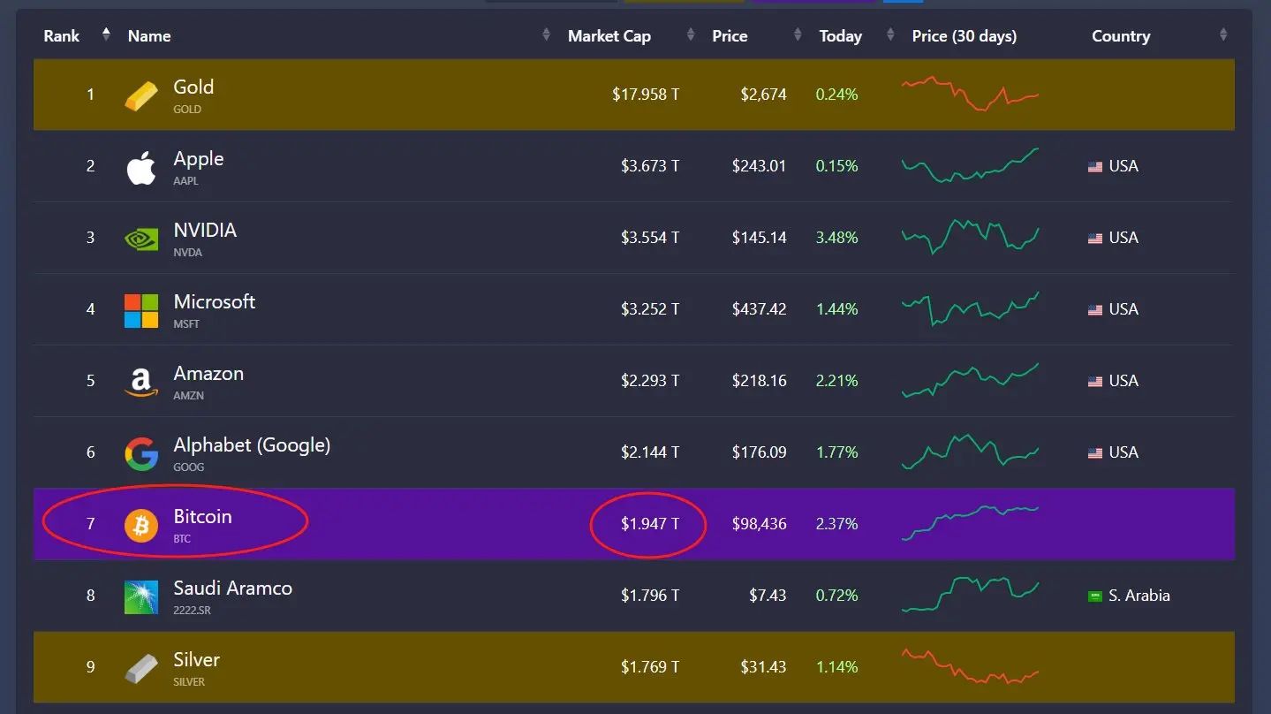The width and height of the screenshot is (1271, 714).
Task: Open the Amazon company link
Action: [208, 373]
